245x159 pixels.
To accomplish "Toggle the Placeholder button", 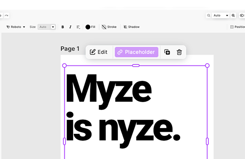I will point(136,52).
